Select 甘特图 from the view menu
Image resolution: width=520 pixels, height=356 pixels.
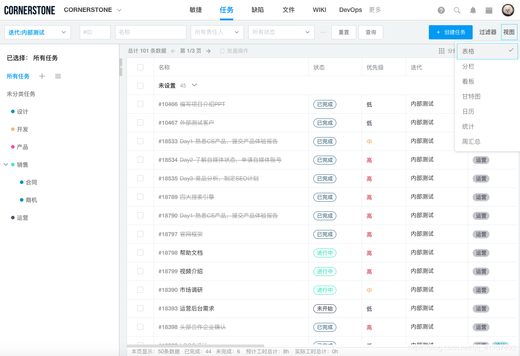click(x=471, y=96)
